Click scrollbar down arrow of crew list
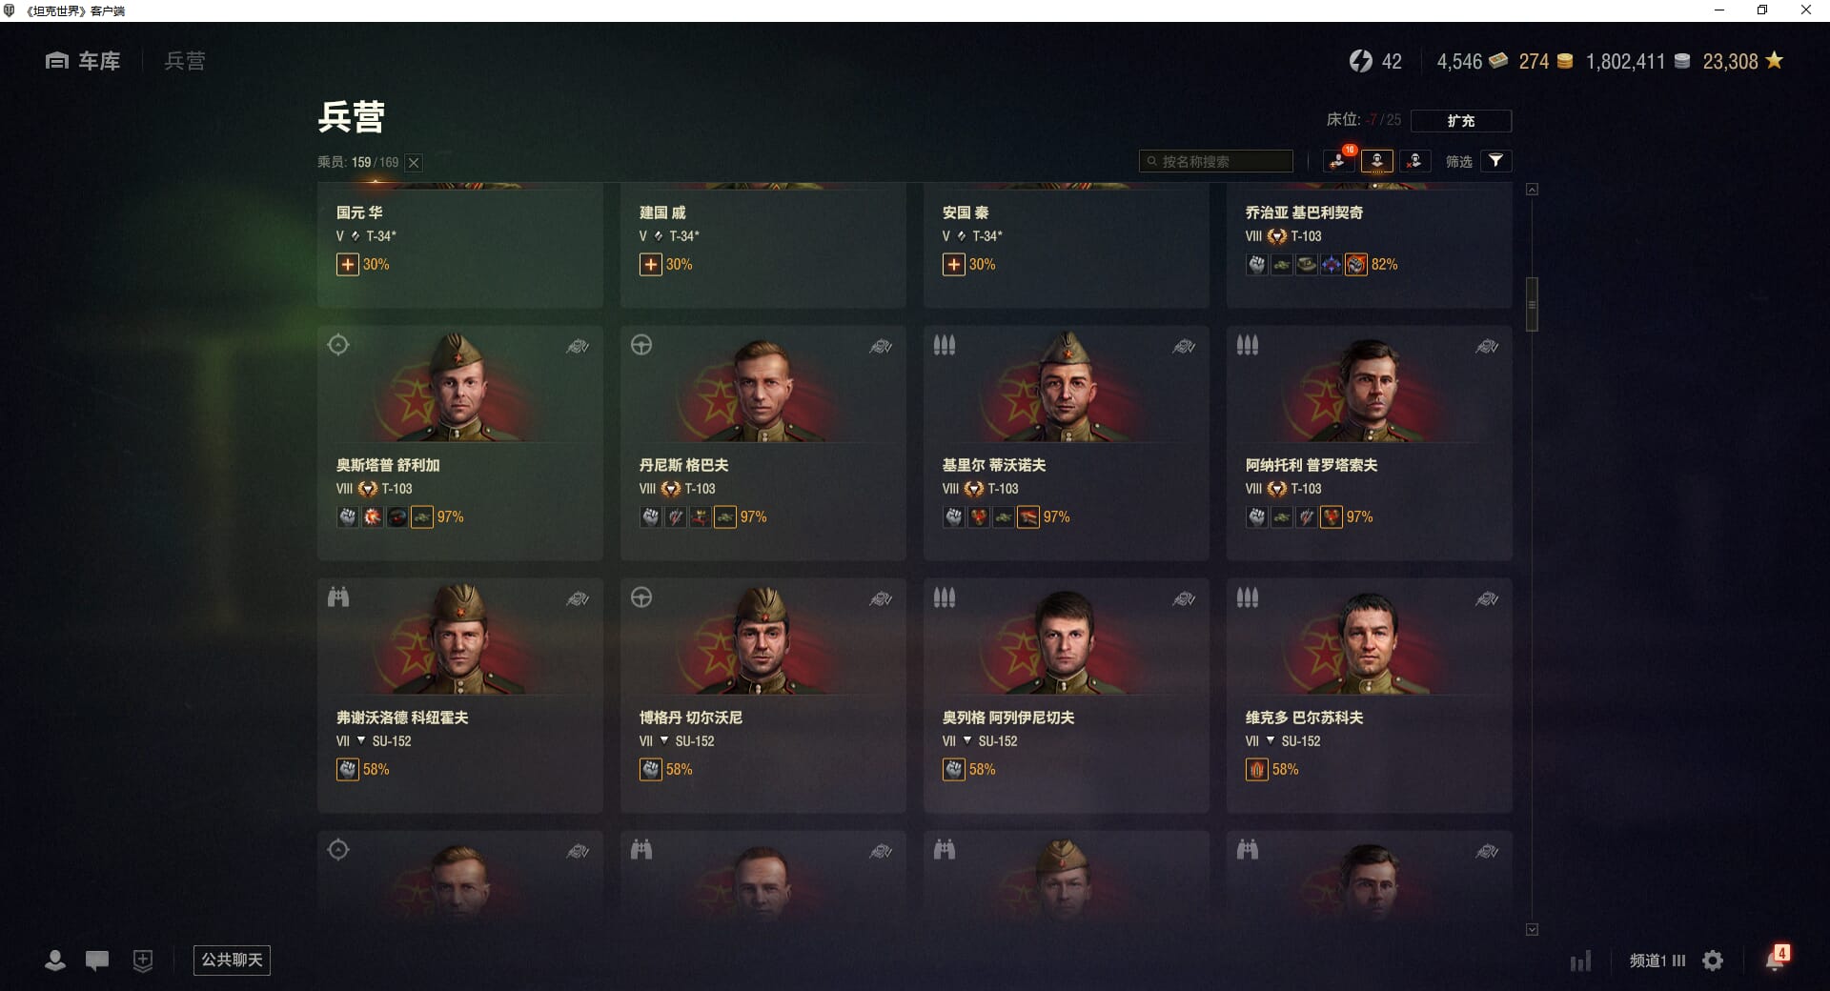1830x991 pixels. click(1532, 929)
